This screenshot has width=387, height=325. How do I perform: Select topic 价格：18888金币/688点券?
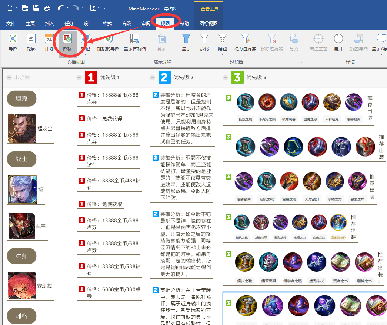coord(109,247)
